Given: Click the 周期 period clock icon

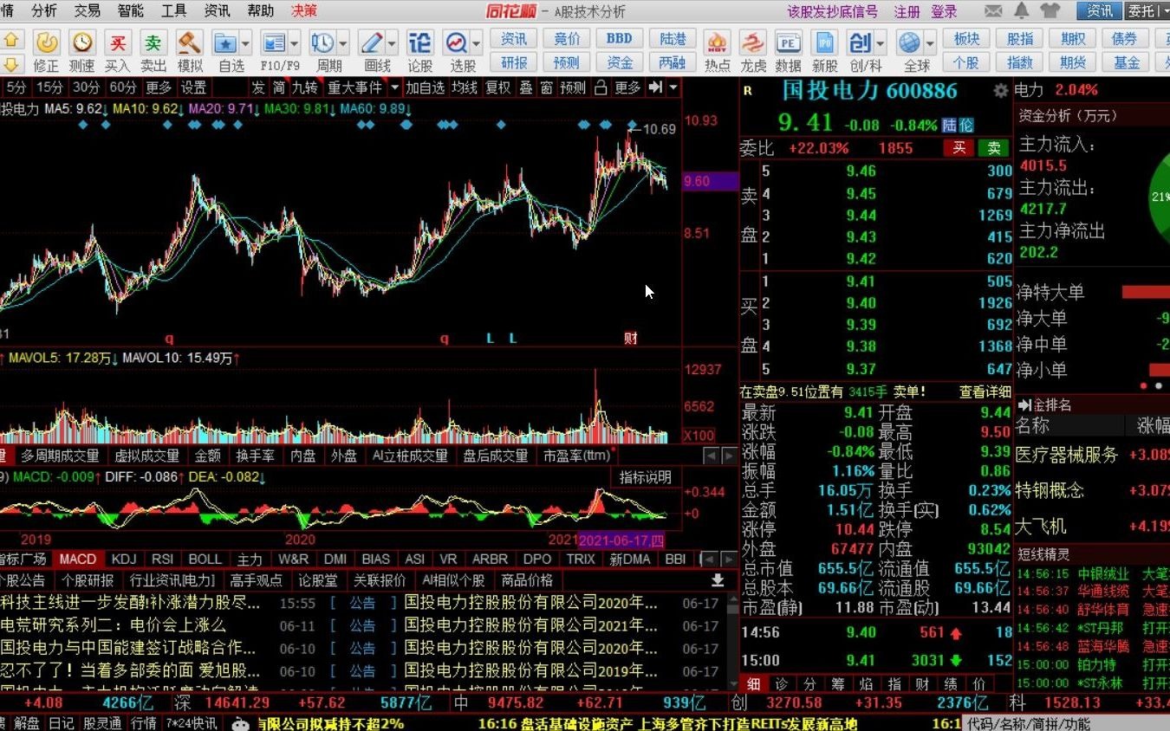Looking at the screenshot, I should (322, 42).
